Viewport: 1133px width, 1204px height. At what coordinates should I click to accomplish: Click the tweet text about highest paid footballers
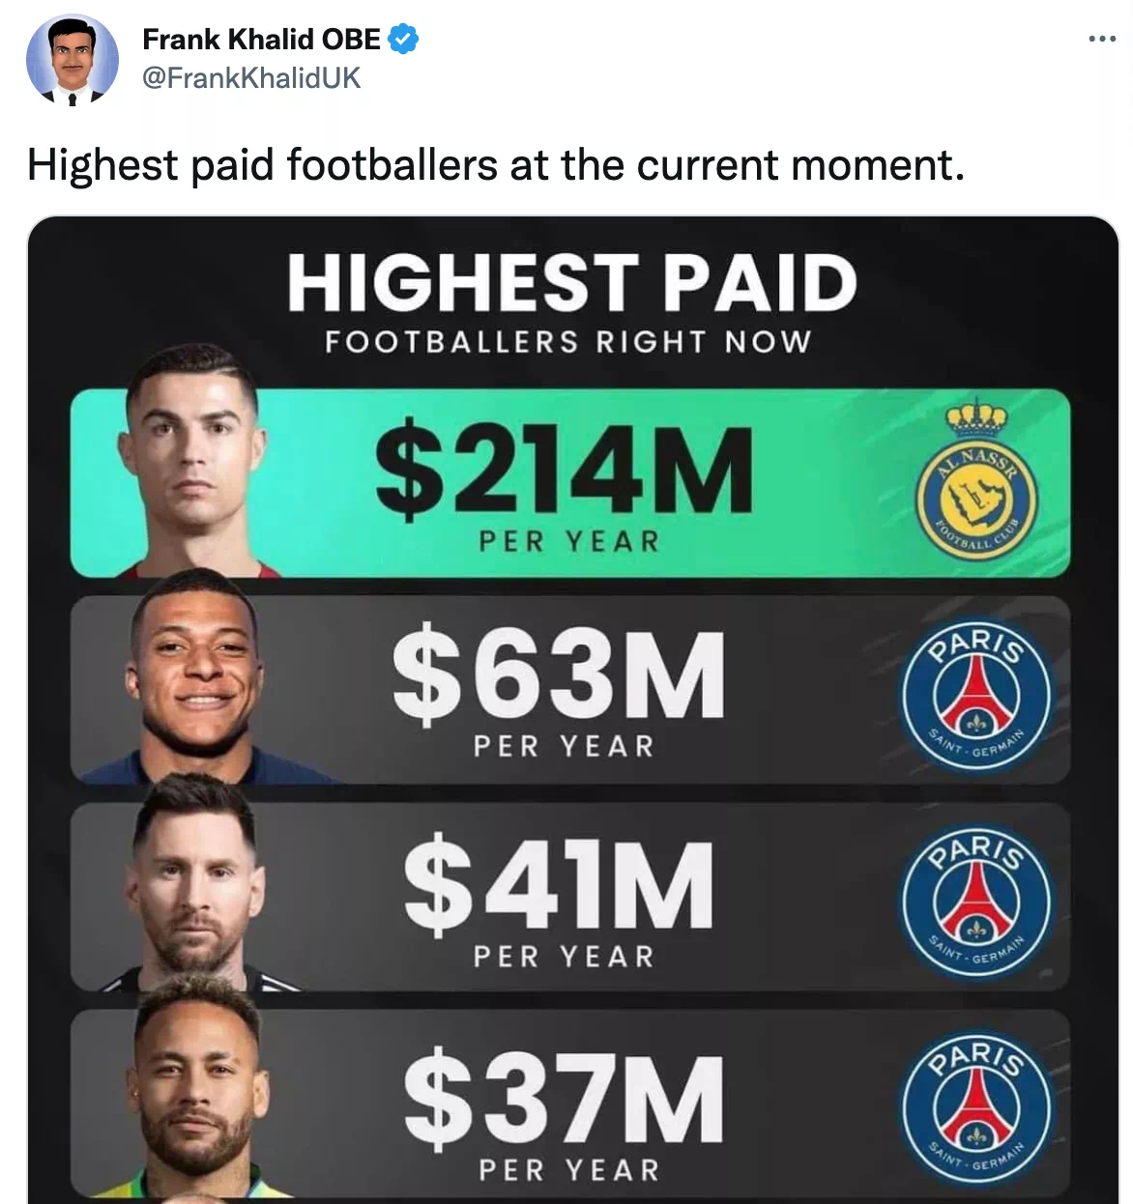click(496, 165)
